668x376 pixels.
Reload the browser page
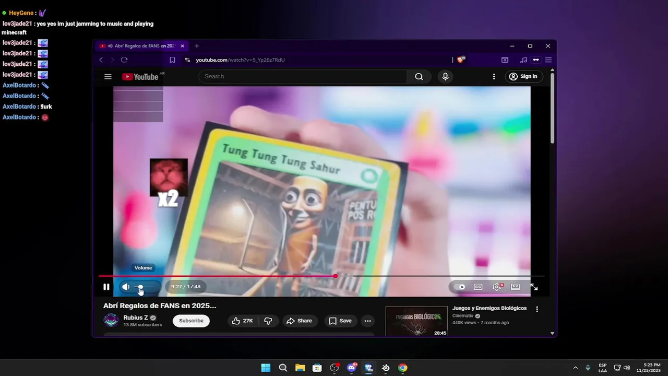click(x=124, y=60)
